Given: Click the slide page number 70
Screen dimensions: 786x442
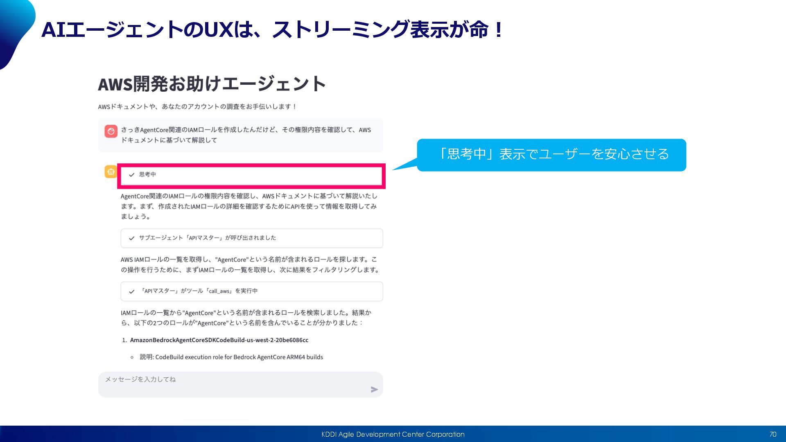Looking at the screenshot, I should pyautogui.click(x=773, y=434).
